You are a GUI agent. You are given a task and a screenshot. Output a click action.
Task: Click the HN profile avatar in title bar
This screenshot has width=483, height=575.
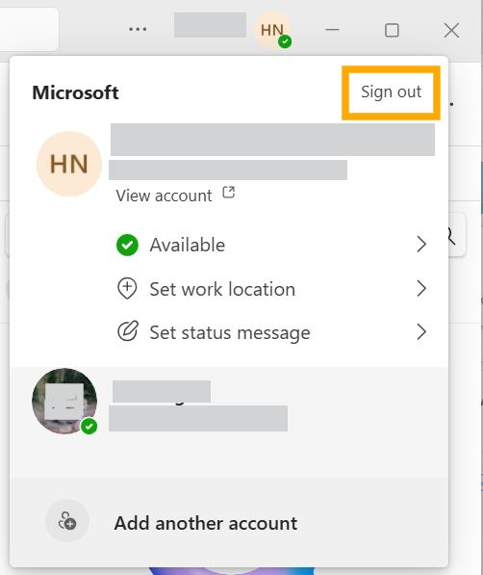(x=272, y=30)
